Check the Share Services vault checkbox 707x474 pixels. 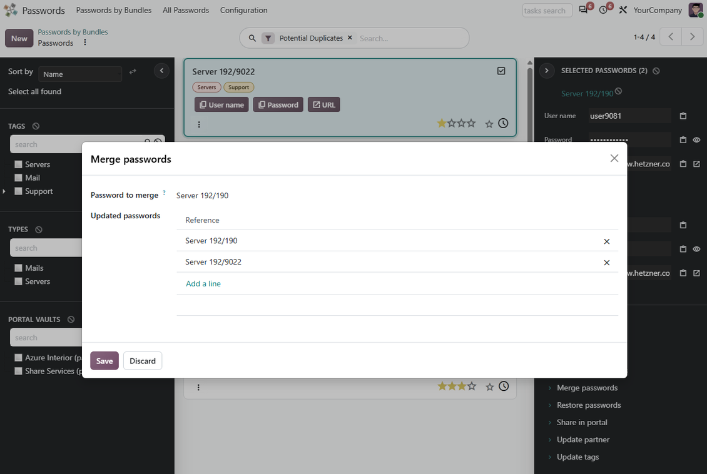tap(19, 371)
